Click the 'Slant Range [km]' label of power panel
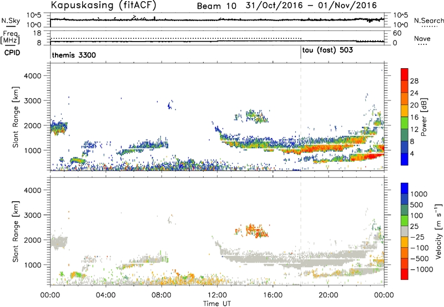This screenshot has height=307, width=444. [16, 117]
